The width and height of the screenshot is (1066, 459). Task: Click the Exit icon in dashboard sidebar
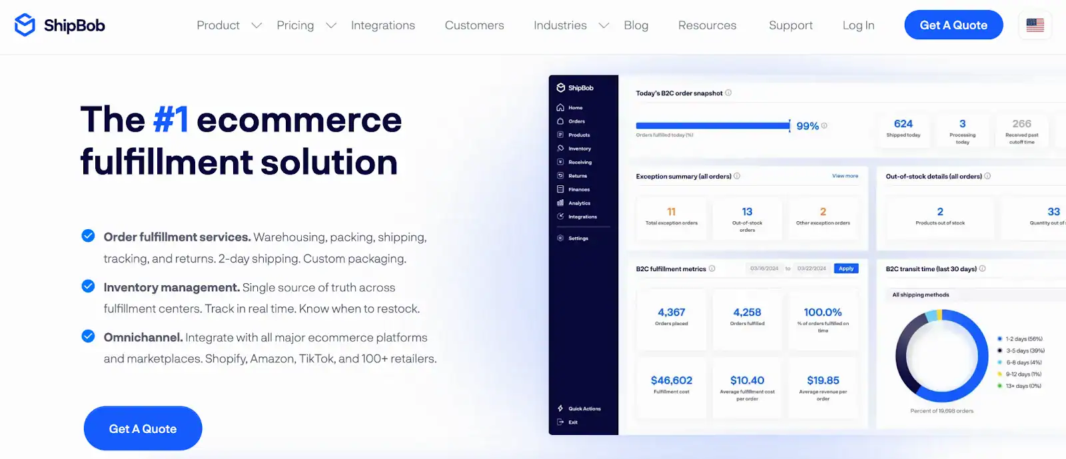(x=560, y=422)
